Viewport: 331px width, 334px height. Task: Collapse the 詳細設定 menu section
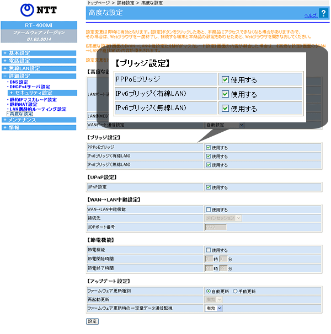[39, 76]
